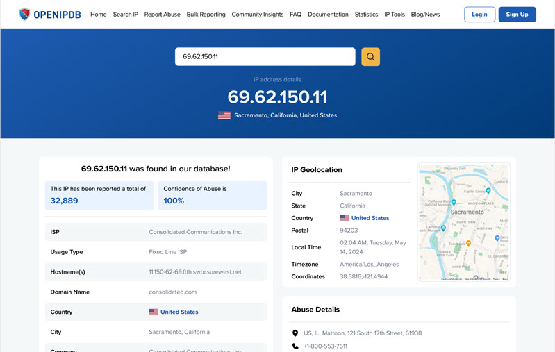
Task: Open Bulk Reporting in the navigation
Action: (206, 15)
